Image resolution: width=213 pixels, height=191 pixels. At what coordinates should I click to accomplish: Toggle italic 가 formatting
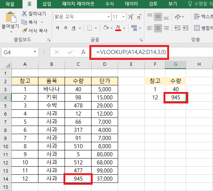pos(65,28)
